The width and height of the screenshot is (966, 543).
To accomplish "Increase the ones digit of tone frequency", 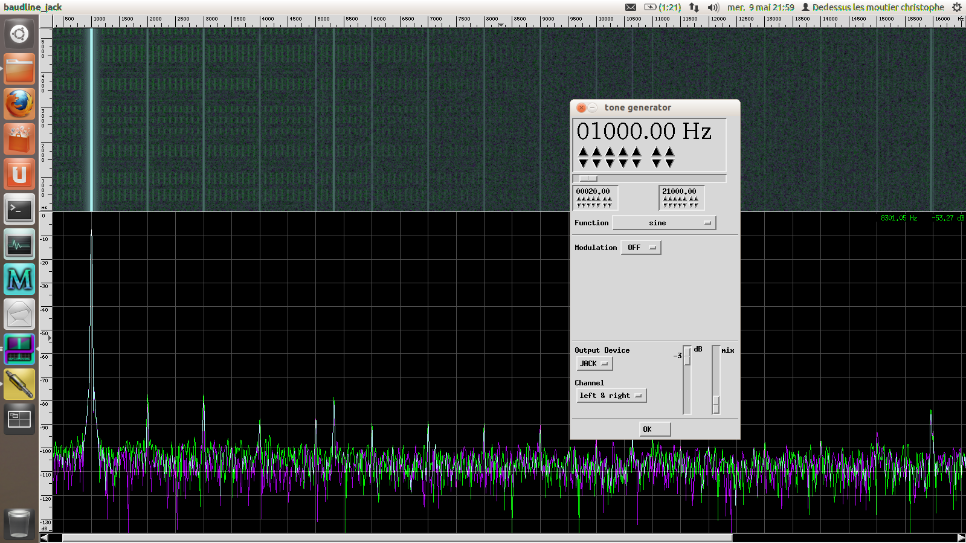I will tap(636, 152).
